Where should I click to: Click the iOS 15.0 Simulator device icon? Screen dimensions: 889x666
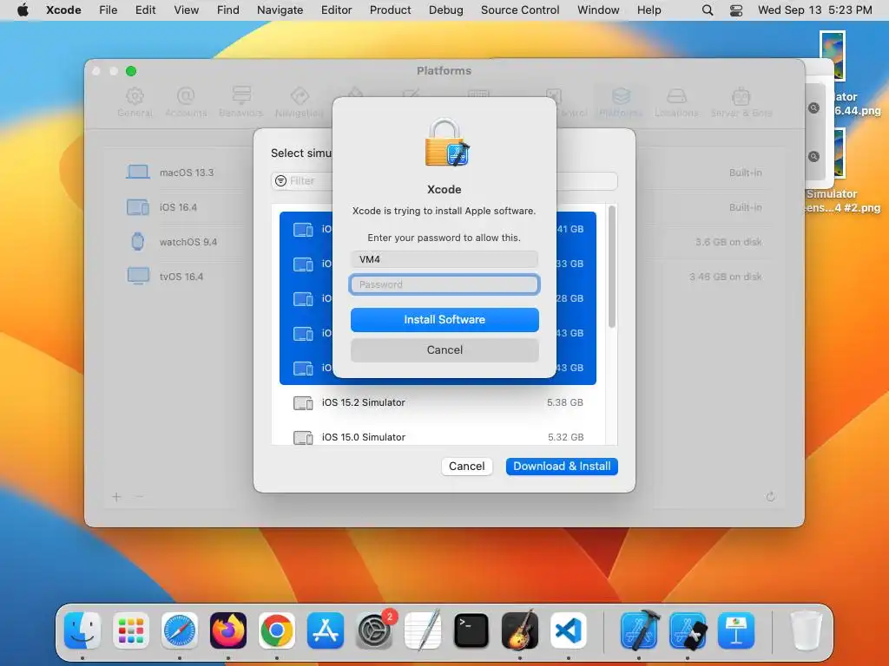coord(303,438)
